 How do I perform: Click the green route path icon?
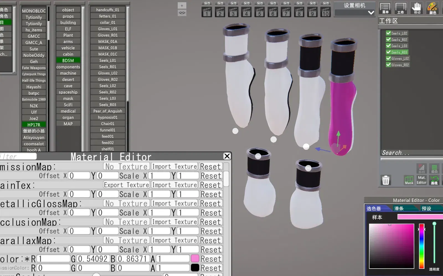click(x=434, y=180)
